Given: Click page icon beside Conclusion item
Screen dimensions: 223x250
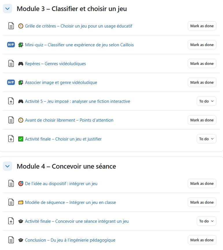Looking at the screenshot, I should click(11, 240).
